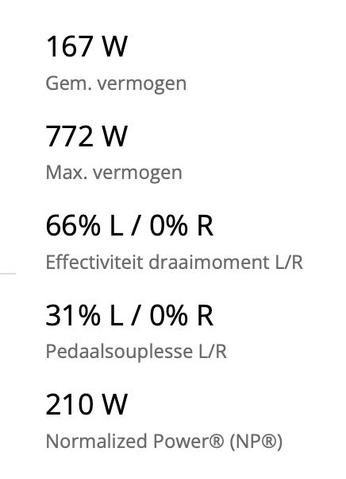Viewport: 346px width, 479px height.
Task: Select the Pedaalsouplesse L/R label
Action: pyautogui.click(x=136, y=352)
